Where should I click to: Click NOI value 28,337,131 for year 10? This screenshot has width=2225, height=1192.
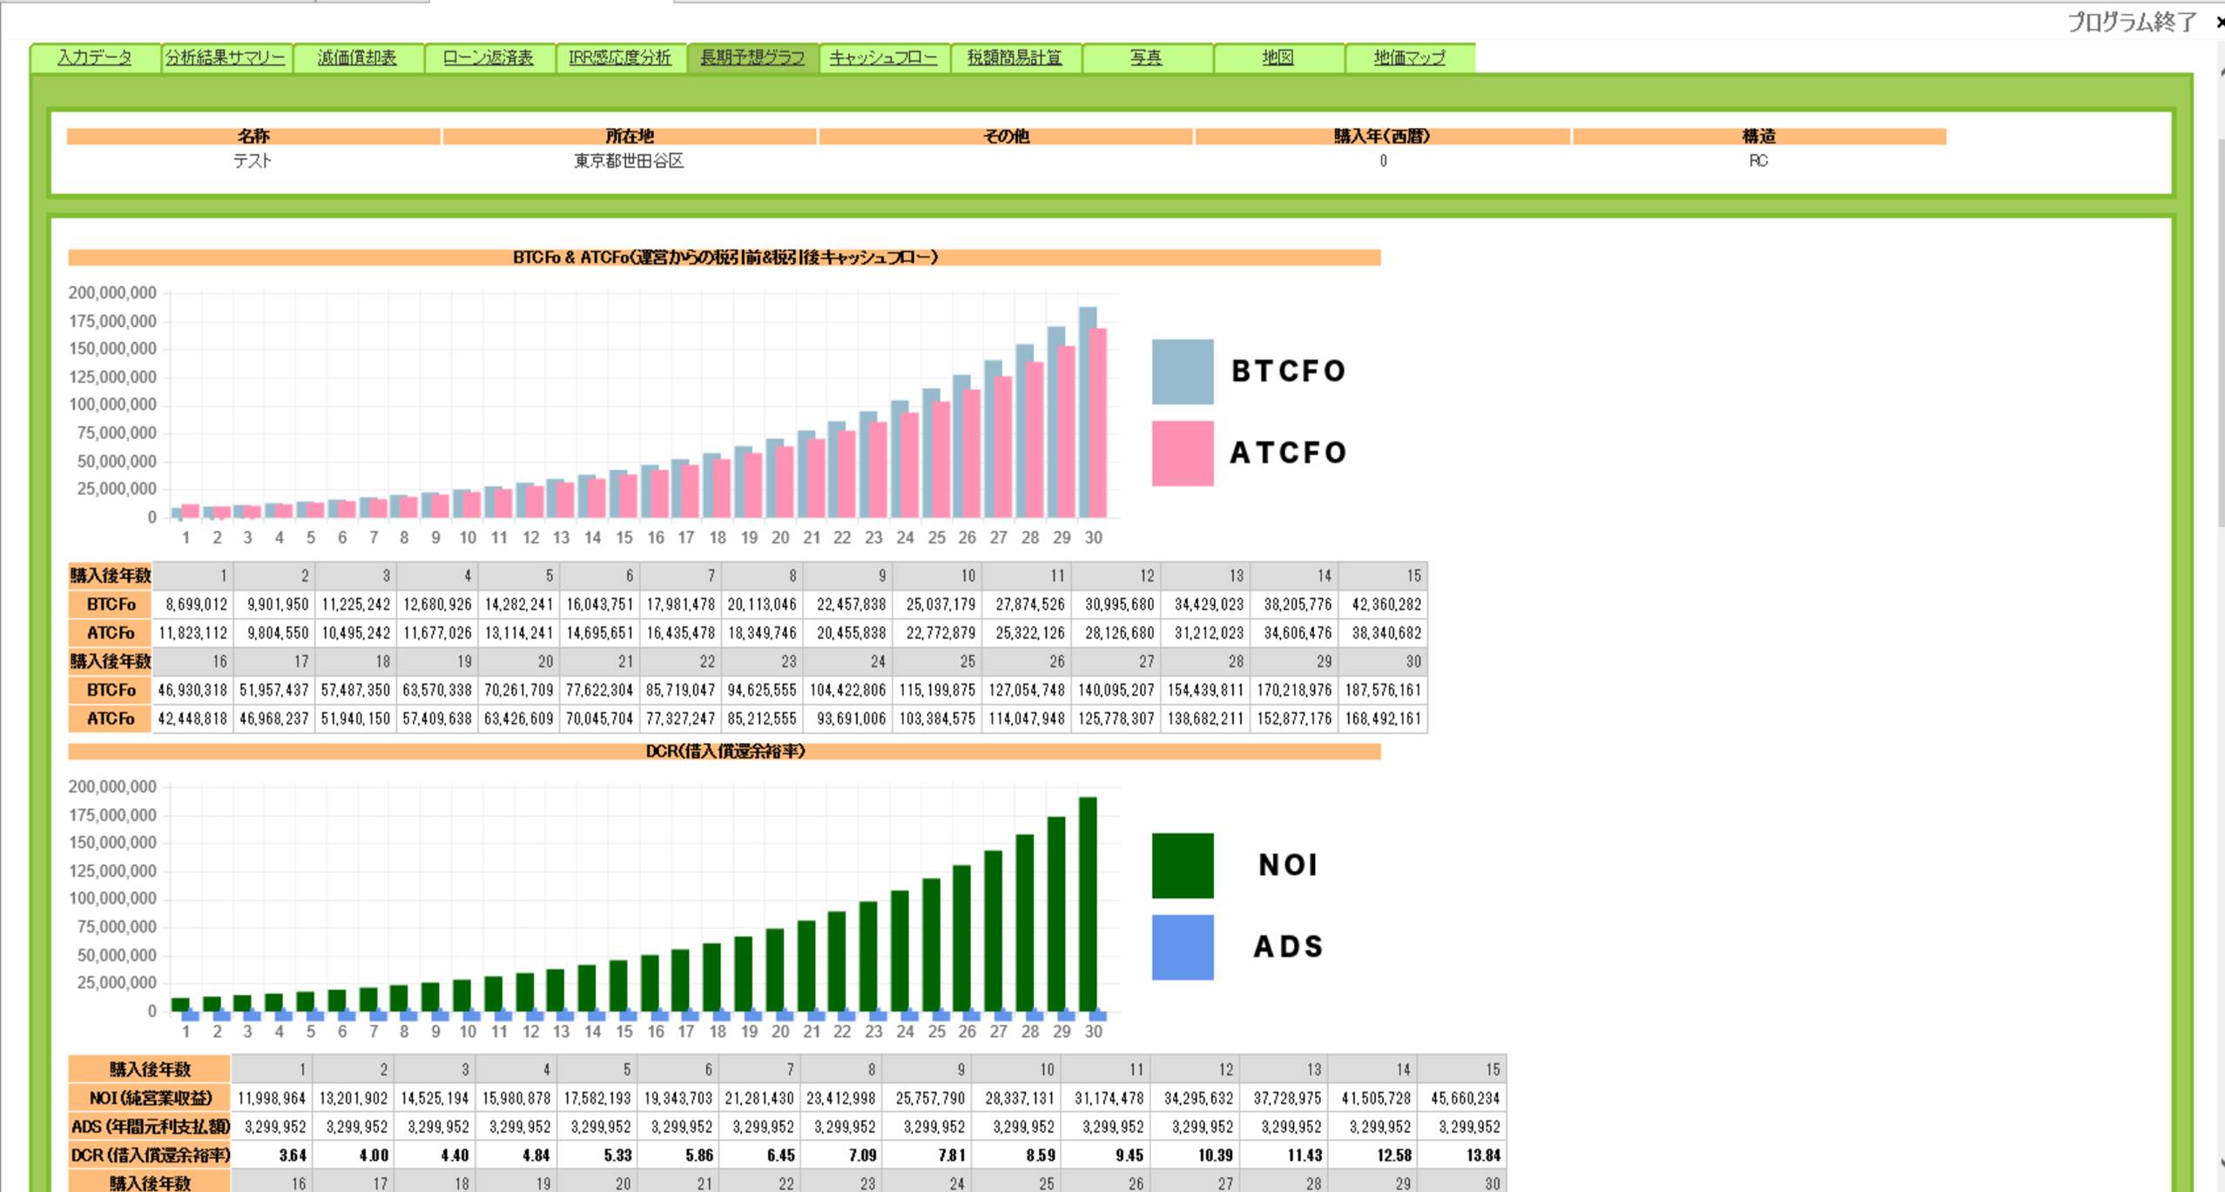pos(1020,1098)
